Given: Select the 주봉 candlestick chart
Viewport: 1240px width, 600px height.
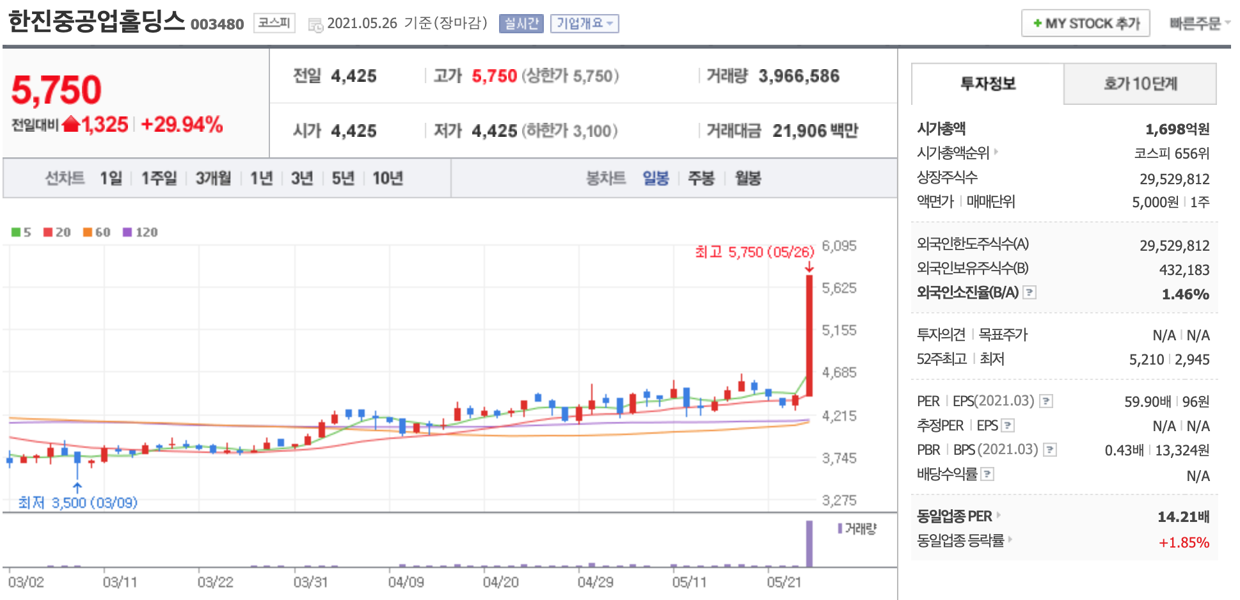Looking at the screenshot, I should (x=701, y=178).
